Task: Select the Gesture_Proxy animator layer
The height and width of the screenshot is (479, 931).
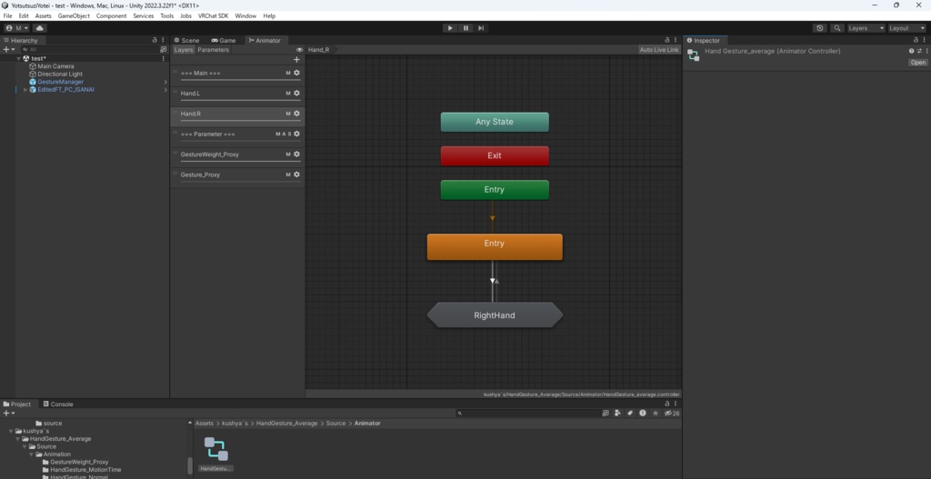Action: 237,176
